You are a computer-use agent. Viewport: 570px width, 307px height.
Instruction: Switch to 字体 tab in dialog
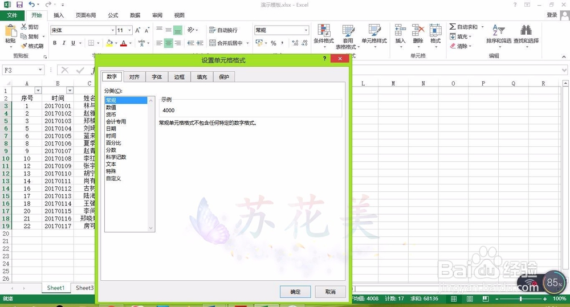157,77
